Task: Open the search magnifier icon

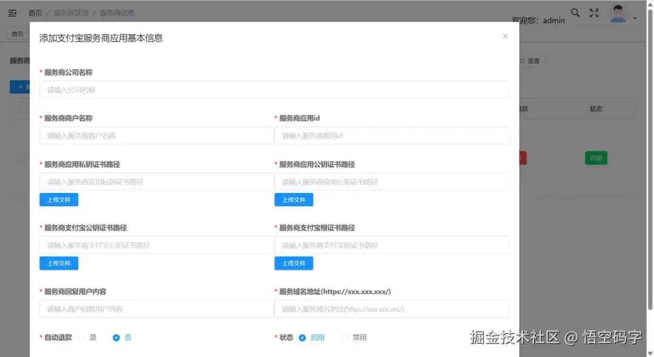Action: pos(575,13)
